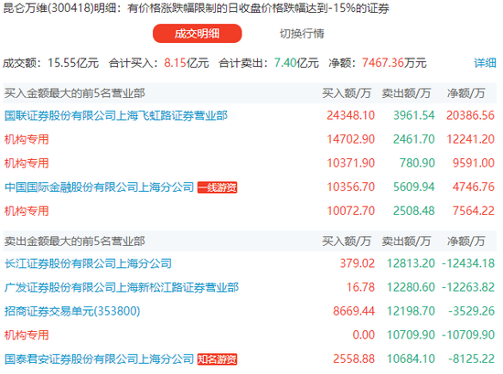
Task: Click net amount 20386.56 value
Action: tap(470, 115)
